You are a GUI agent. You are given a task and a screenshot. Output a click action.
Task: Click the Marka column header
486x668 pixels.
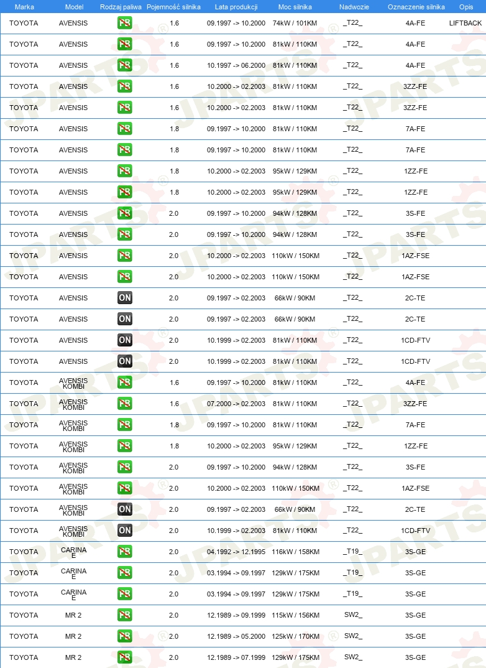click(24, 7)
